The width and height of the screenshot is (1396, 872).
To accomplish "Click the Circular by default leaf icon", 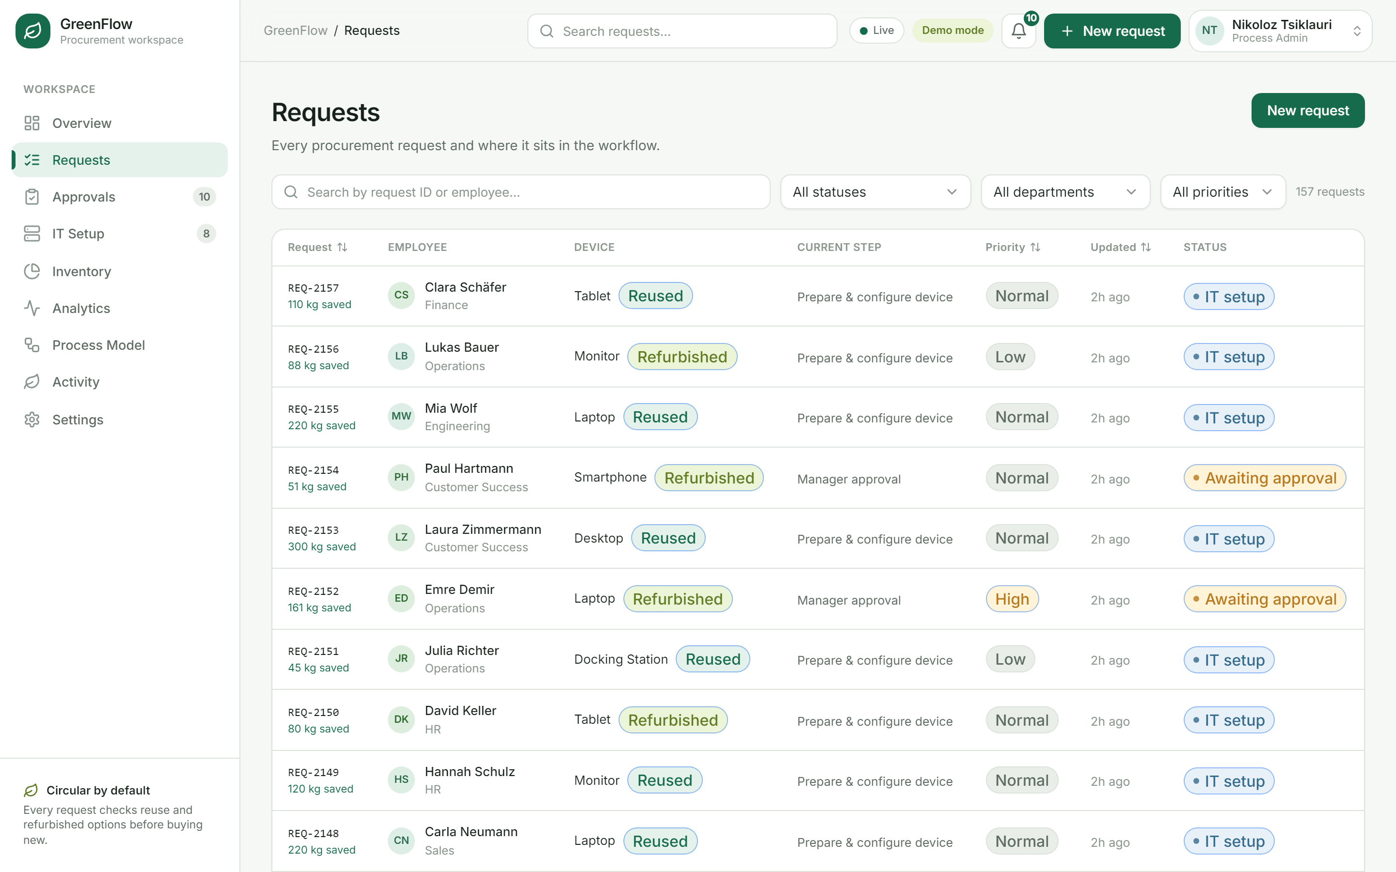I will coord(31,790).
